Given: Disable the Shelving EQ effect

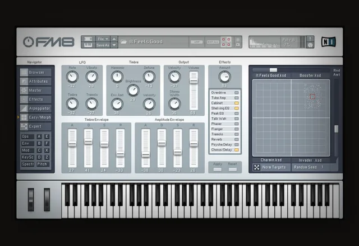Looking at the screenshot, I should pos(237,108).
